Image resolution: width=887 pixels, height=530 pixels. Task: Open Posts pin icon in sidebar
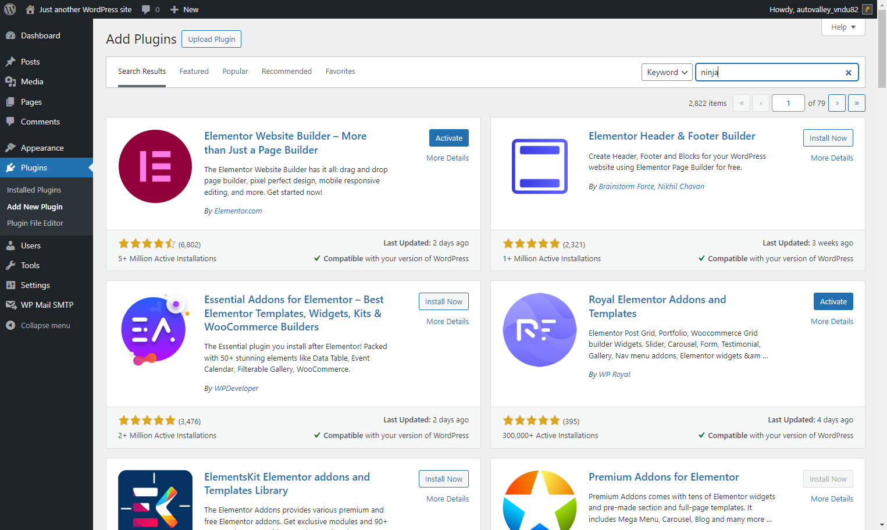point(10,62)
